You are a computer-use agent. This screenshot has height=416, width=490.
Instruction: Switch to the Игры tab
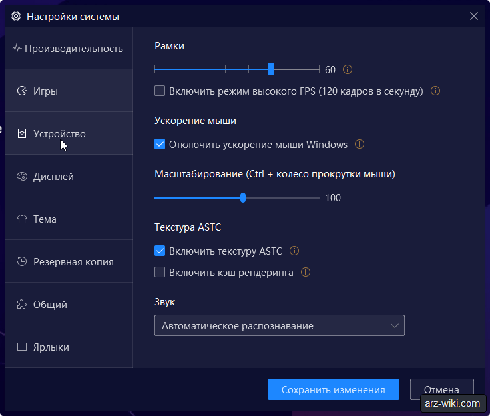tap(69, 91)
